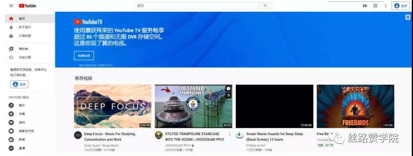Open 体育 sports category
Viewport: 413px width, 156px height.
coord(30,114)
